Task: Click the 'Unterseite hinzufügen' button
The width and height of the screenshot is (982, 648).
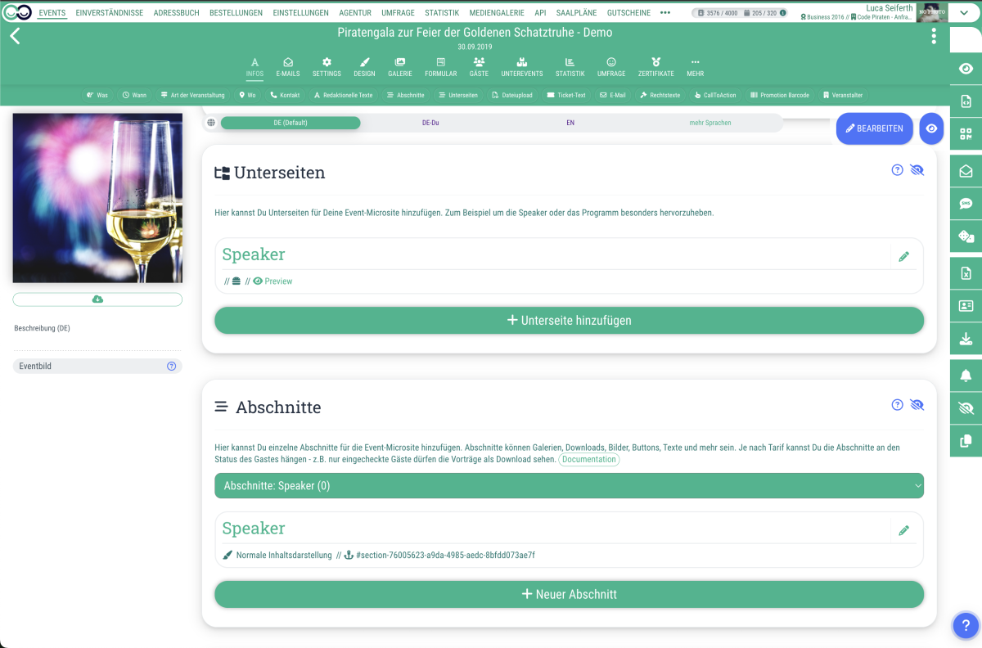Action: click(x=569, y=321)
